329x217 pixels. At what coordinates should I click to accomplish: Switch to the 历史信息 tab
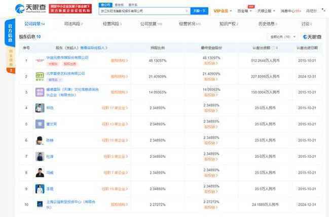point(268,24)
